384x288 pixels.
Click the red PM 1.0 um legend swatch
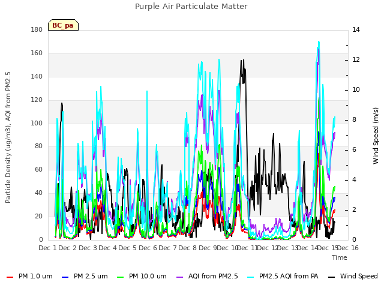pyautogui.click(x=10, y=277)
